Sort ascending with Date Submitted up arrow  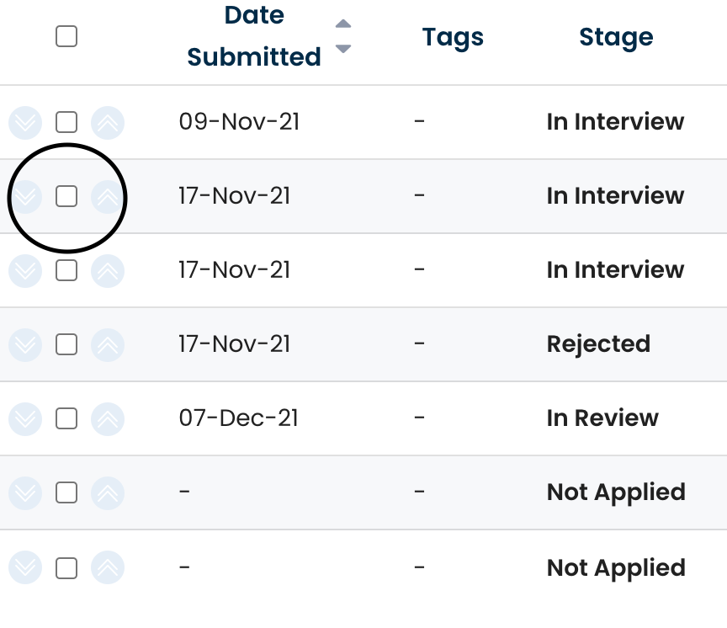pyautogui.click(x=342, y=24)
